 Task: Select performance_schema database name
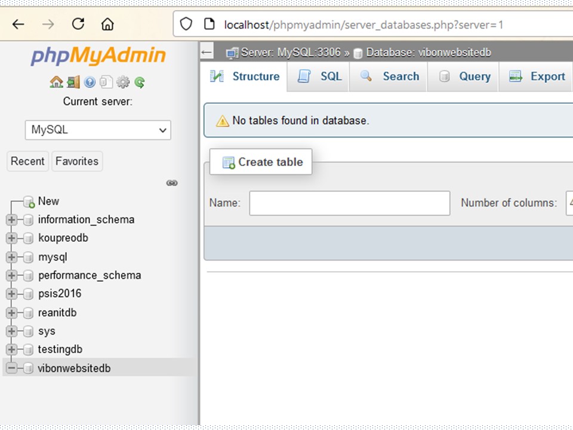pos(90,275)
